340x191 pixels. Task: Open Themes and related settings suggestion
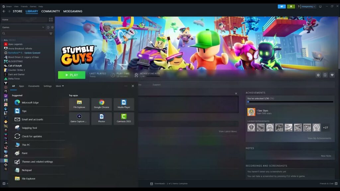pos(39,161)
